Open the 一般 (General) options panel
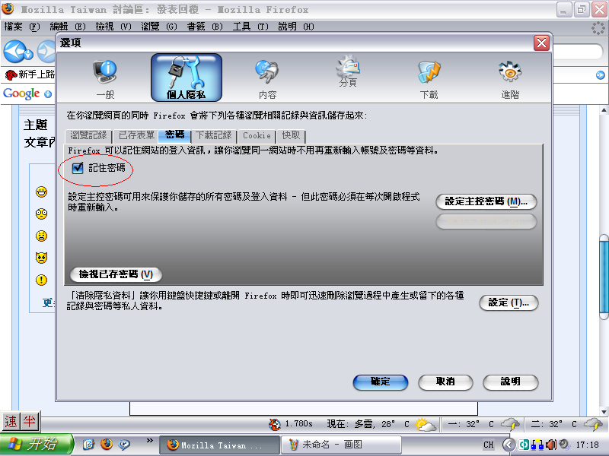The width and height of the screenshot is (609, 456). click(105, 80)
